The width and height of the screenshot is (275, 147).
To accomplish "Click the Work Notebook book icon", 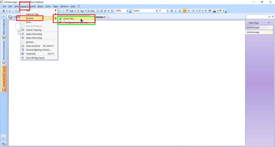I will [4, 37].
